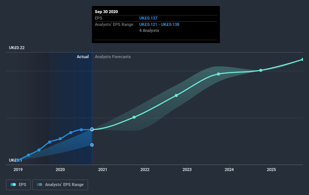Viewport: 309px width, 195px height.
Task: Select the Sep 2024 EPS forecast point
Action: [261, 70]
